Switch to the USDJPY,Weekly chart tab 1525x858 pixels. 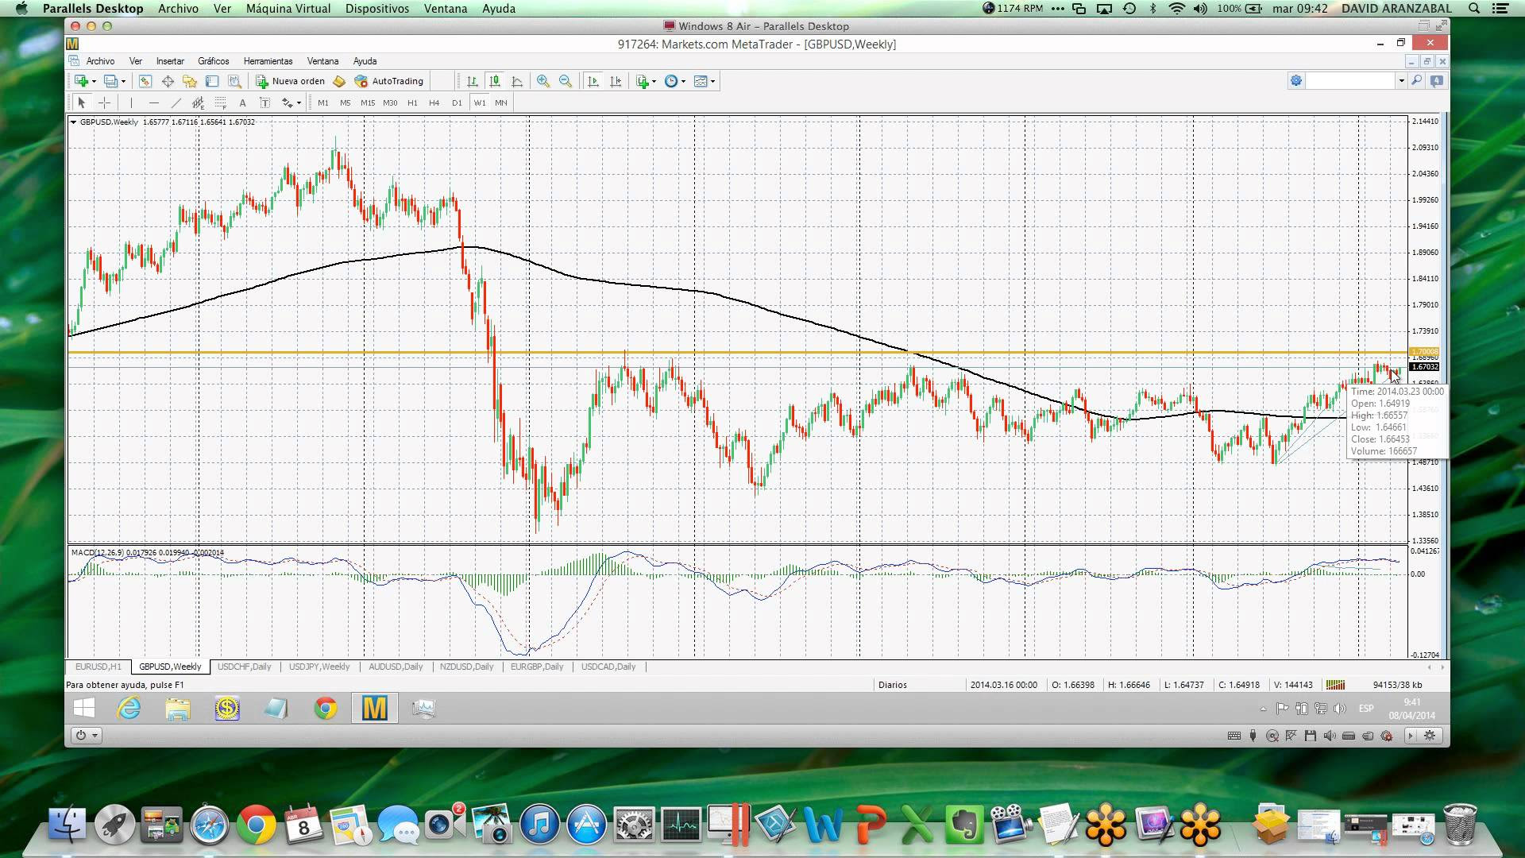[319, 667]
